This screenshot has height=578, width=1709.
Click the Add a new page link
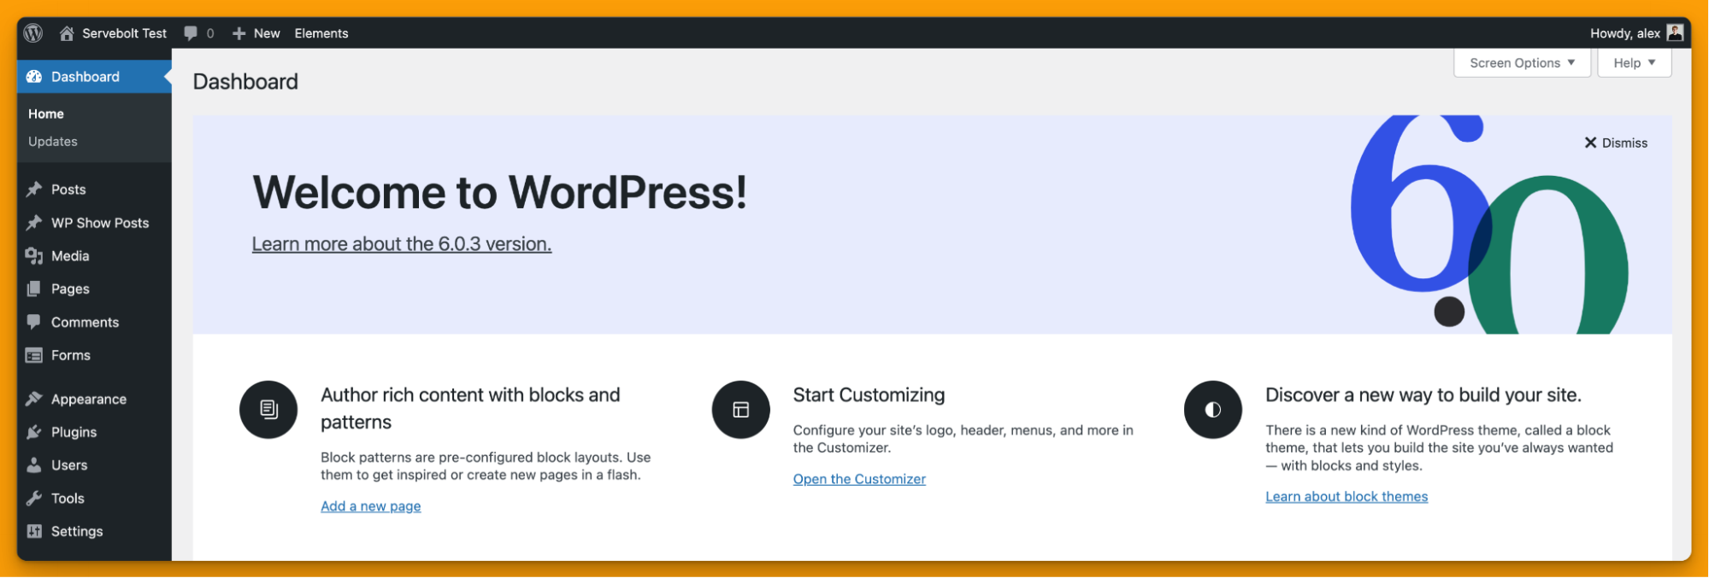point(371,506)
